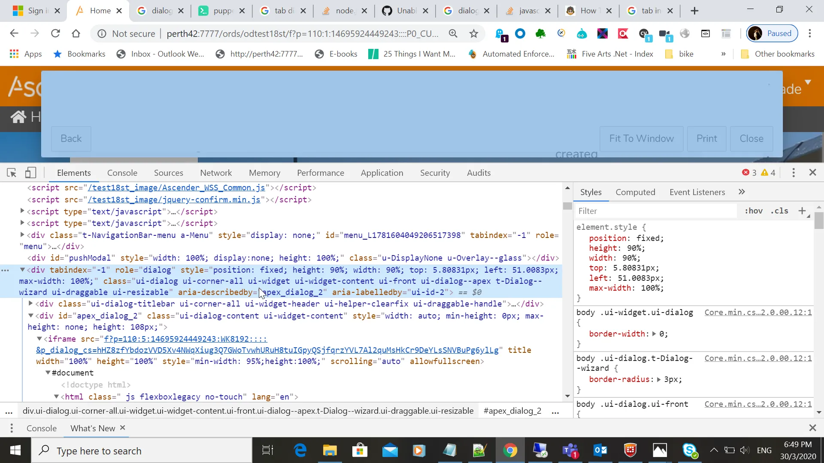Click the red error count badge

pos(749,173)
